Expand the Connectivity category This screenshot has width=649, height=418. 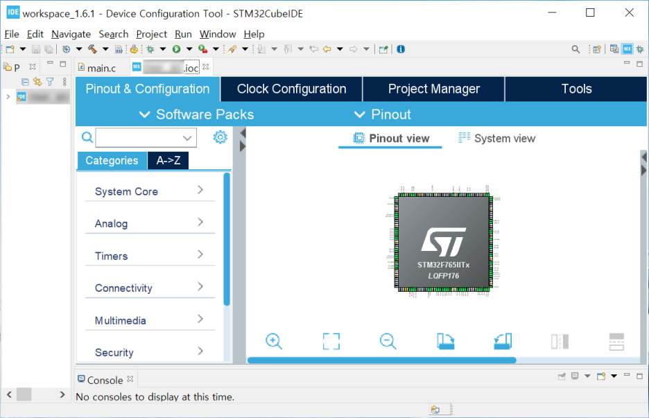[x=150, y=288]
